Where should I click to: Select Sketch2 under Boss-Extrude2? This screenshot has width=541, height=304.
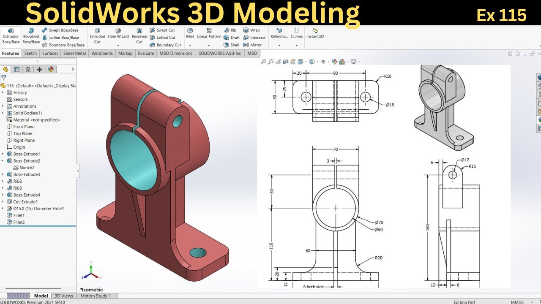click(24, 168)
